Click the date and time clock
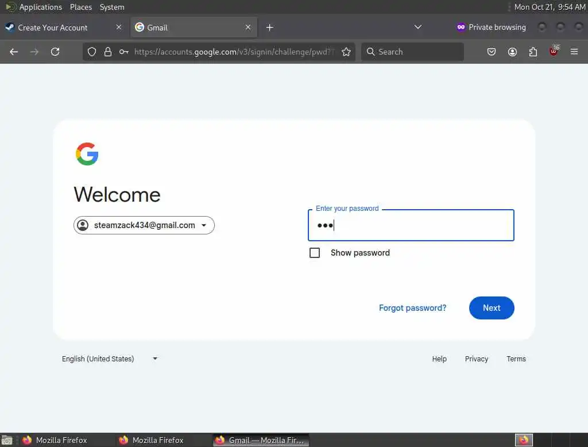The height and width of the screenshot is (447, 588). pos(550,7)
